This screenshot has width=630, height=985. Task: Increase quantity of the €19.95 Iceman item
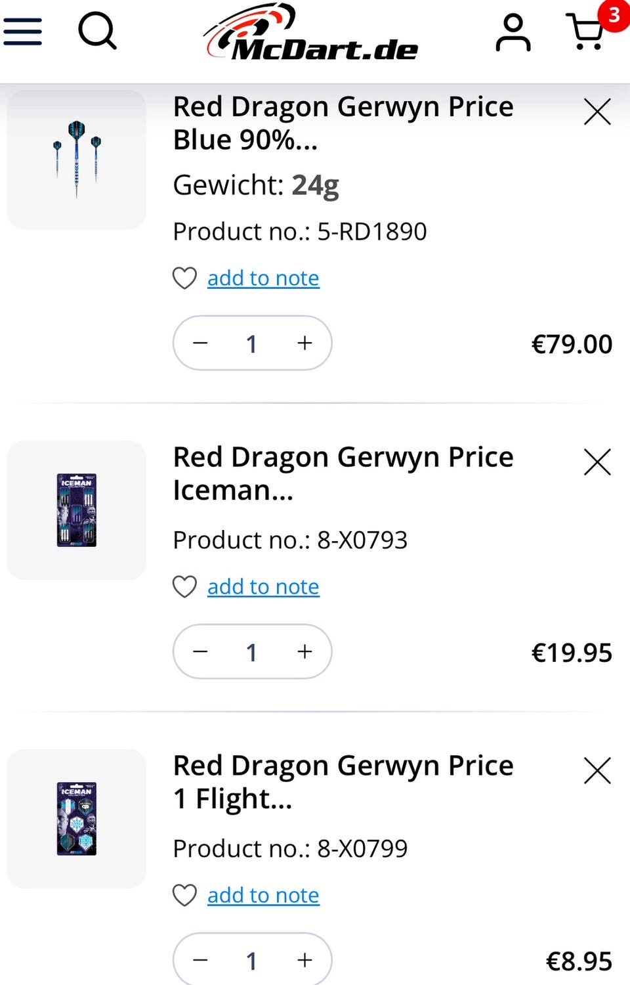[x=304, y=651]
